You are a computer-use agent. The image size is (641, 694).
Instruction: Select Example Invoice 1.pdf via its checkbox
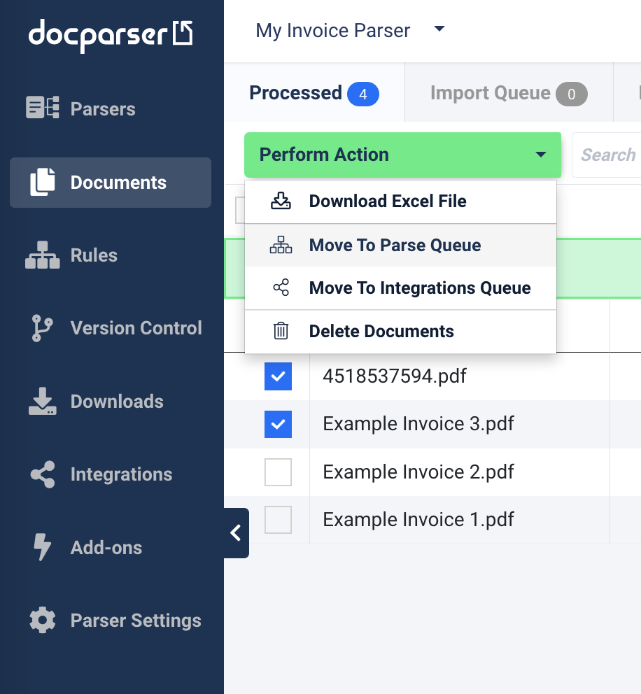click(278, 520)
